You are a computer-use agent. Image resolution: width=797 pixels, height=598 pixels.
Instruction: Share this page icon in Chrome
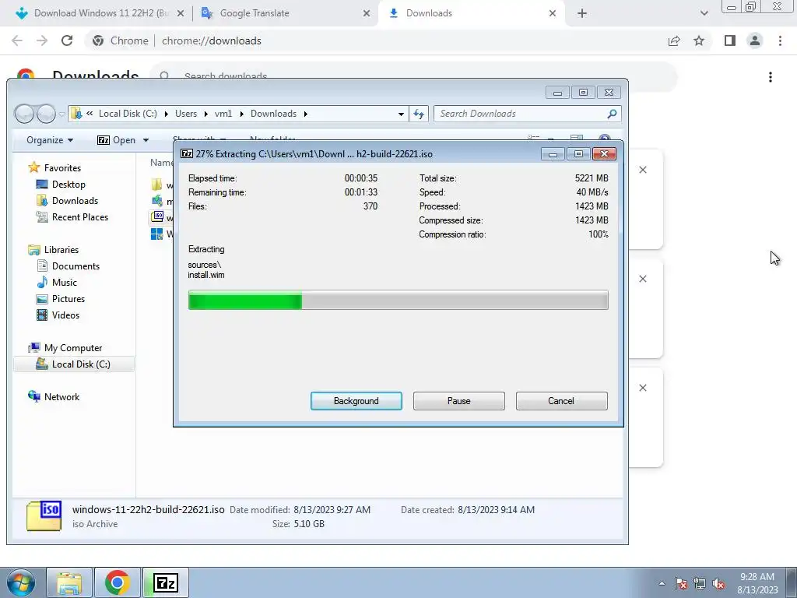pos(674,40)
